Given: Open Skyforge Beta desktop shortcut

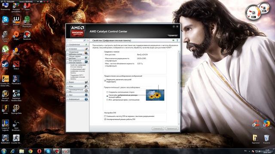Looking at the screenshot, I should coord(16,110).
